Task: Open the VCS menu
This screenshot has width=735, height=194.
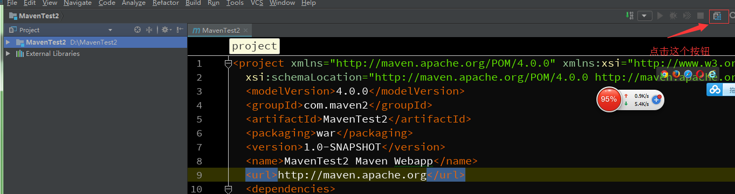Action: pos(257,3)
